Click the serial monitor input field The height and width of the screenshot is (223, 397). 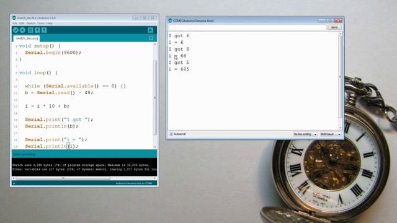[248, 27]
